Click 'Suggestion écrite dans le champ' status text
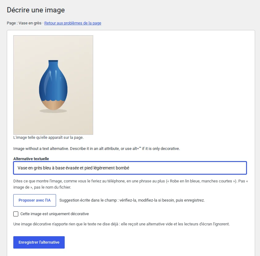The width and height of the screenshot is (260, 256). tap(132, 200)
